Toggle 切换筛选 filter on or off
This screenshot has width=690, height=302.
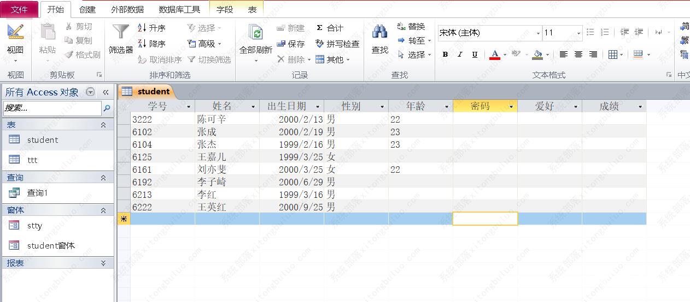coord(209,59)
